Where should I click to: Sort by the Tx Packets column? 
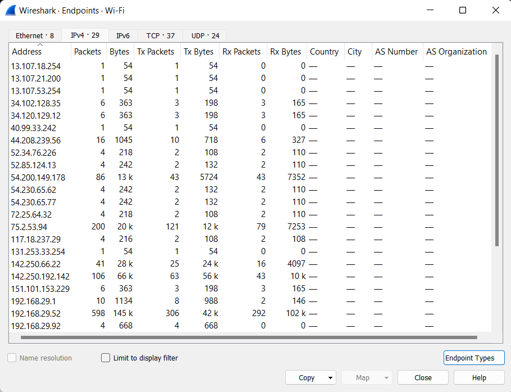157,51
